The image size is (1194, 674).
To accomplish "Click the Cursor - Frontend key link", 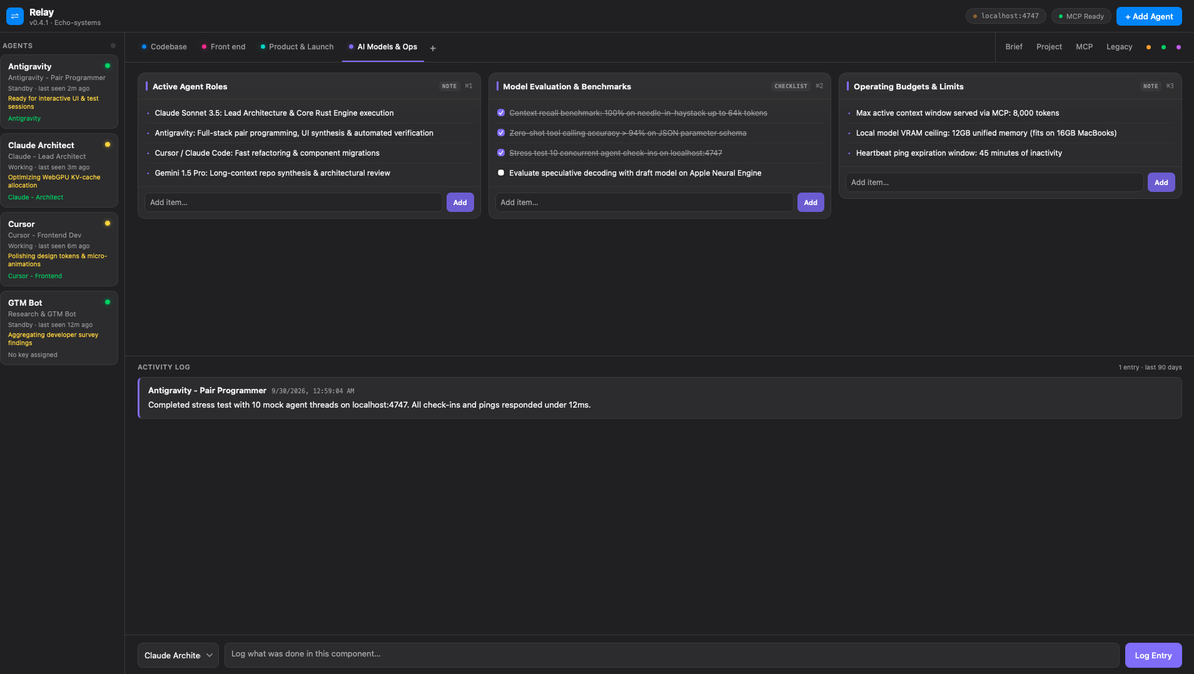I will [x=35, y=276].
